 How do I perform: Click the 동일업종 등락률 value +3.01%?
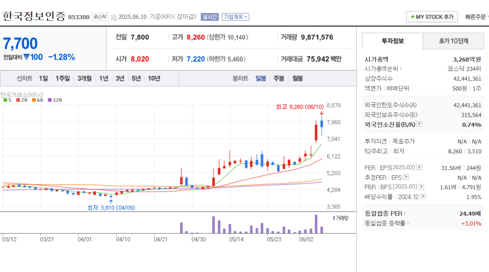click(x=471, y=223)
